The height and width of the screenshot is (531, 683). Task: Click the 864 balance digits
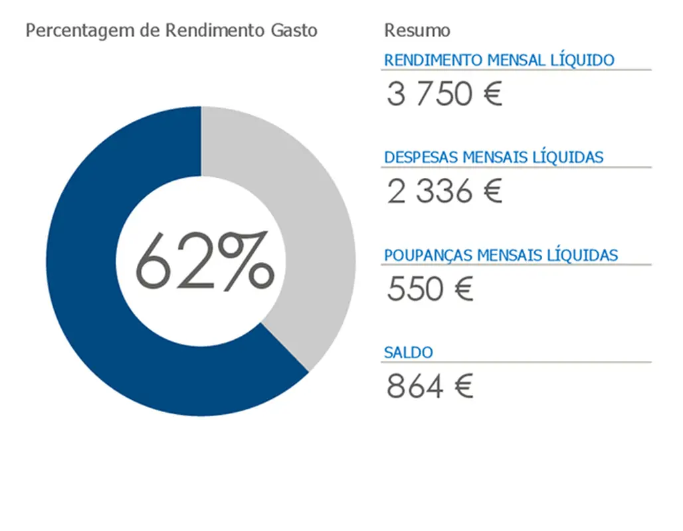pos(415,388)
